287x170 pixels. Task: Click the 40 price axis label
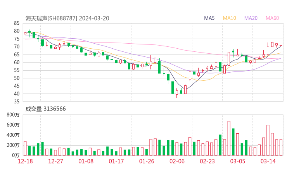coord(17,94)
